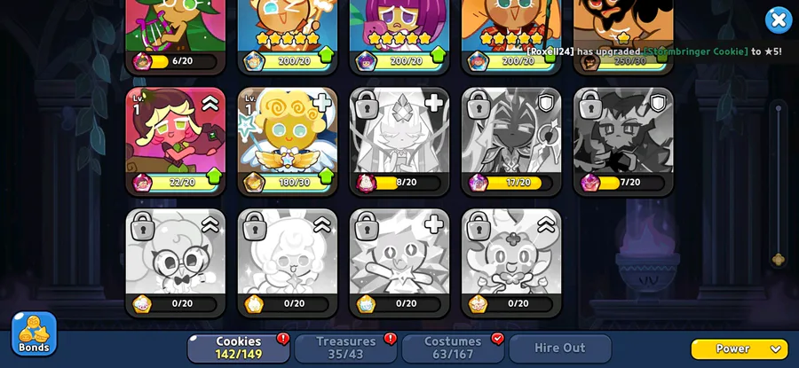This screenshot has width=799, height=368.
Task: Click padlock on glasses-wearing locked cookie
Action: coord(143,226)
